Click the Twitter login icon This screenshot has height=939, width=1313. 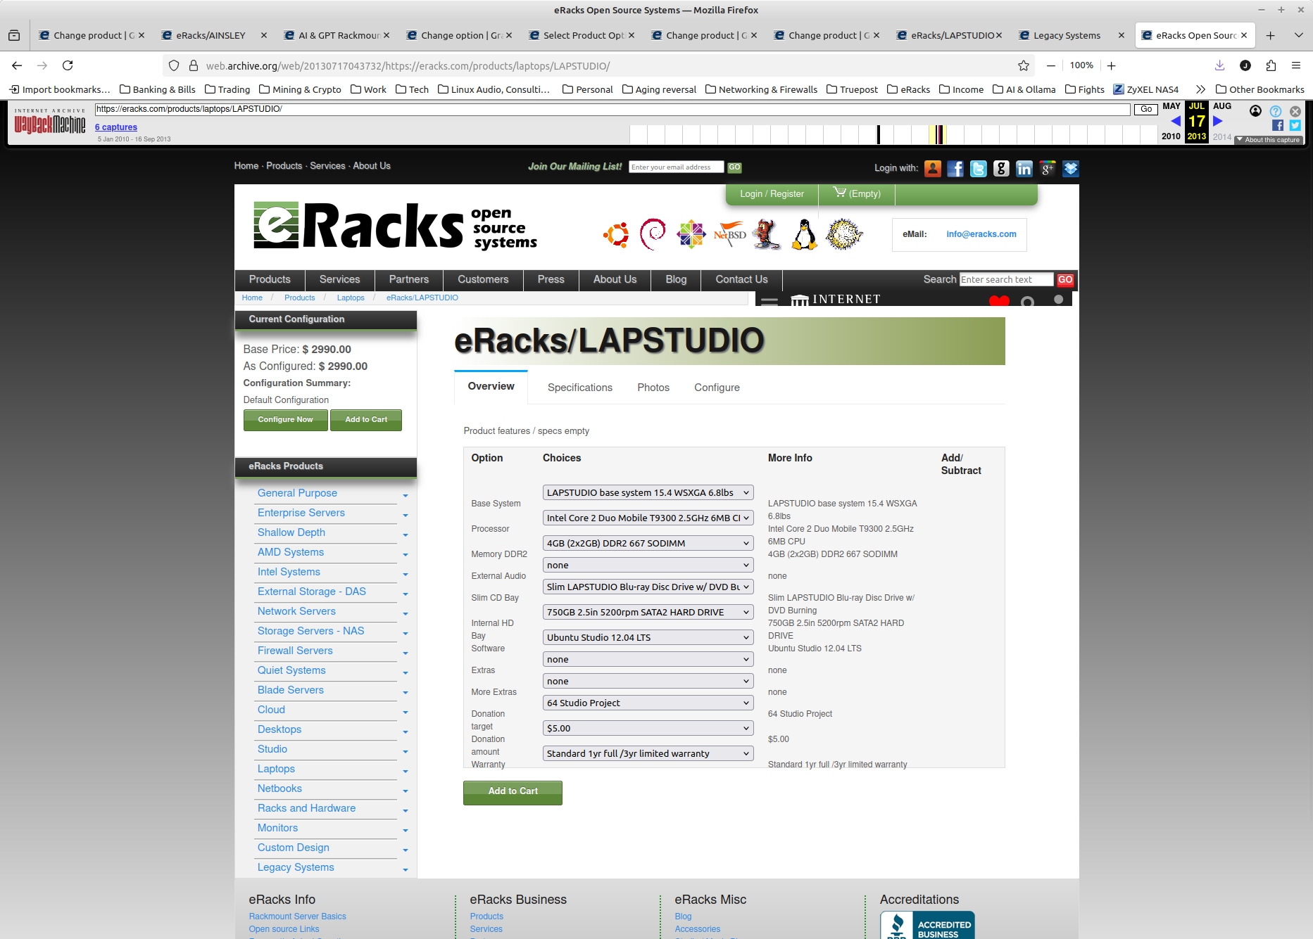(x=979, y=168)
